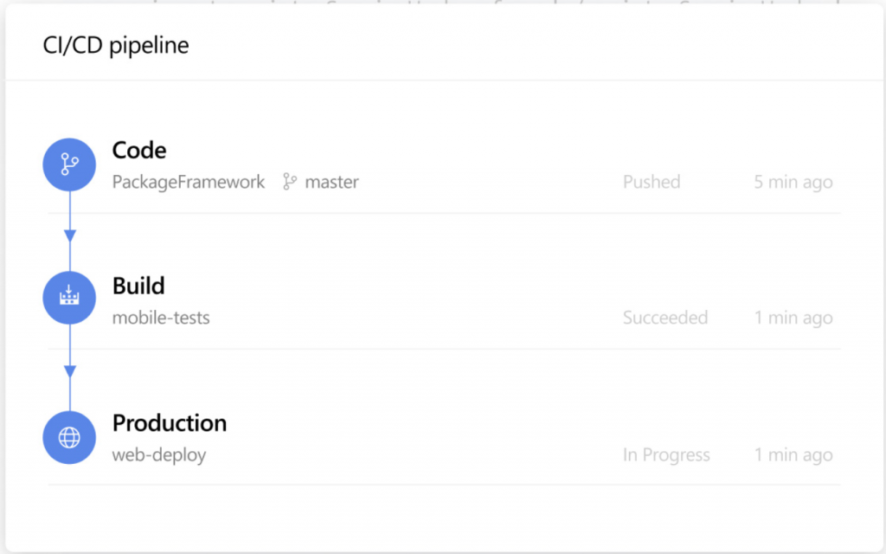This screenshot has height=554, width=886.
Task: Click the Pushed status text
Action: pos(652,182)
